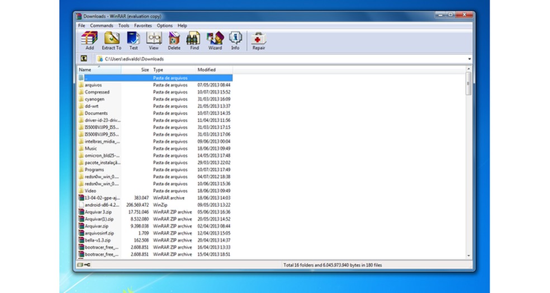Open the Tools menu
The image size is (550, 293).
pos(124,26)
